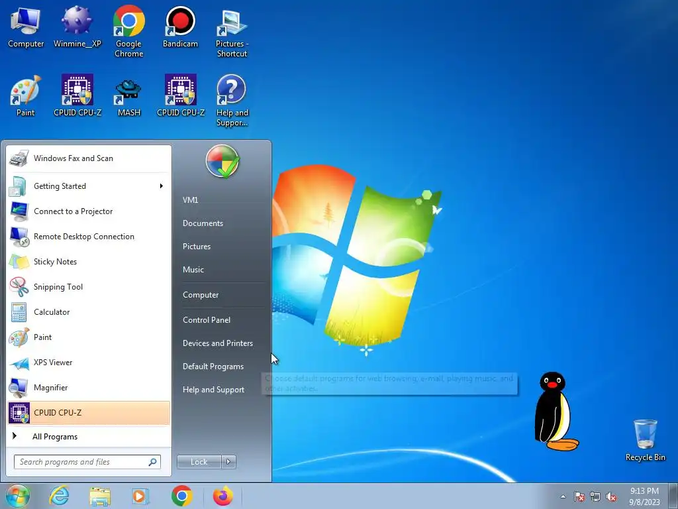Select the Help and Support desktop shortcut
This screenshot has width=678, height=509.
(232, 101)
